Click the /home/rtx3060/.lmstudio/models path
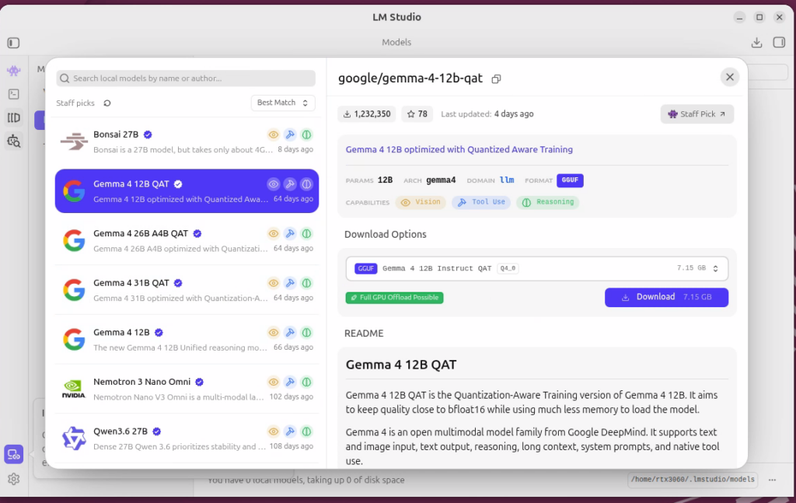 pyautogui.click(x=693, y=480)
